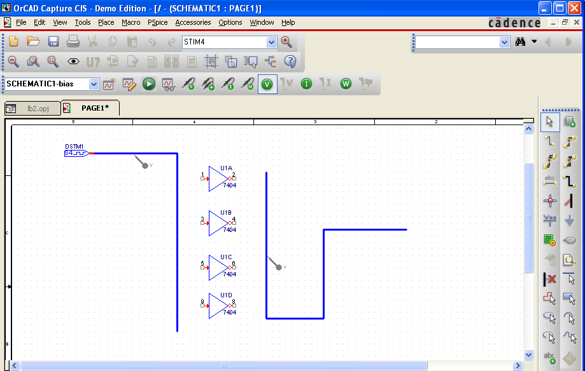
Task: Open the Place menu
Action: coord(106,22)
